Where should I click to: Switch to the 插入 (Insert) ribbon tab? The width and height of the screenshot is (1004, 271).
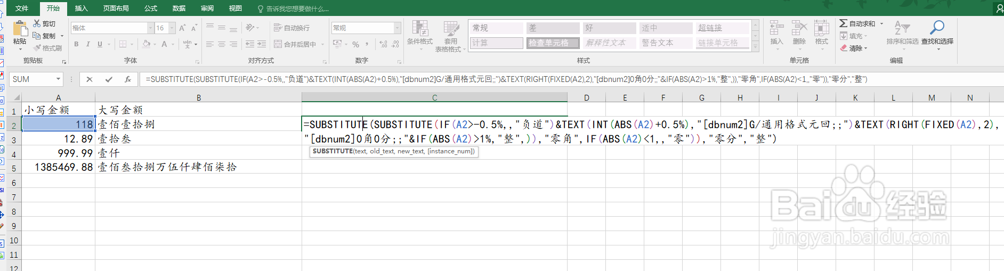(x=81, y=9)
